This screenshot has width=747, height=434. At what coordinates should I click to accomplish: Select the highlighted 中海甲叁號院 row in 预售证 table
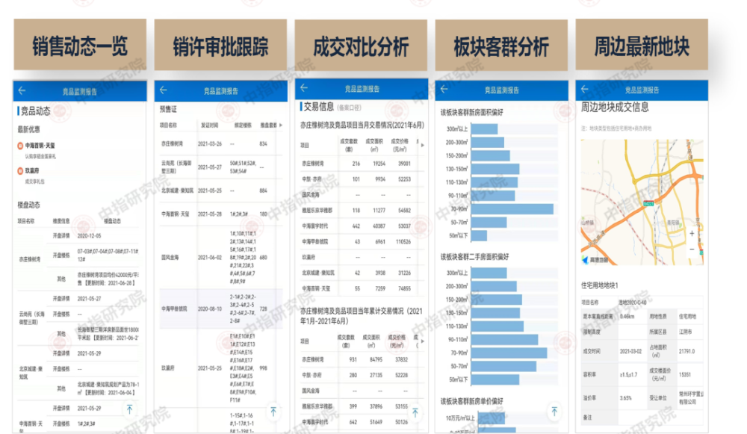point(220,309)
